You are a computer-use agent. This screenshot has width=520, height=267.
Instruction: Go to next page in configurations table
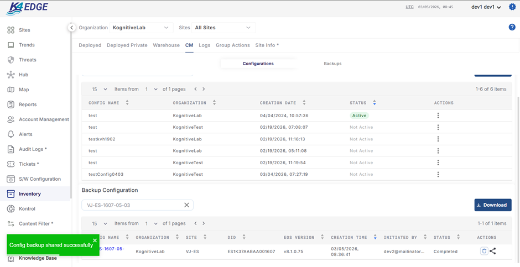(204, 89)
